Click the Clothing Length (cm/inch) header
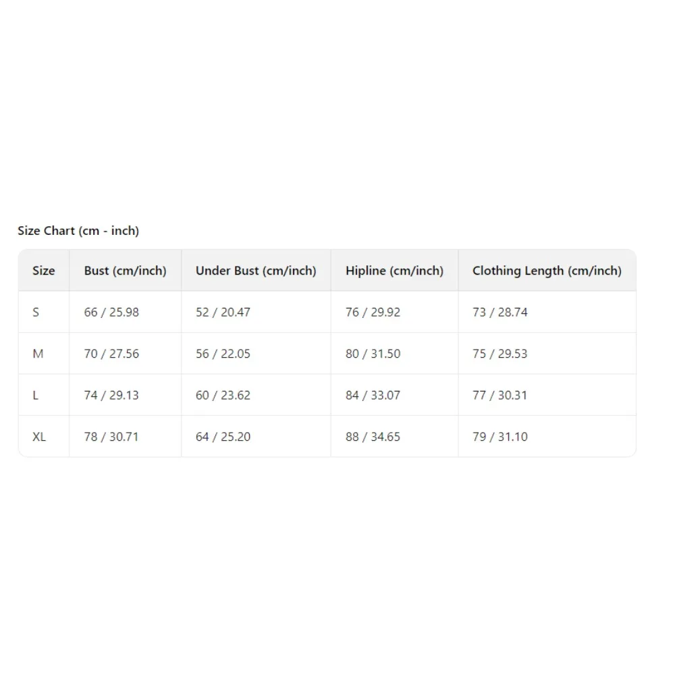 tap(547, 271)
